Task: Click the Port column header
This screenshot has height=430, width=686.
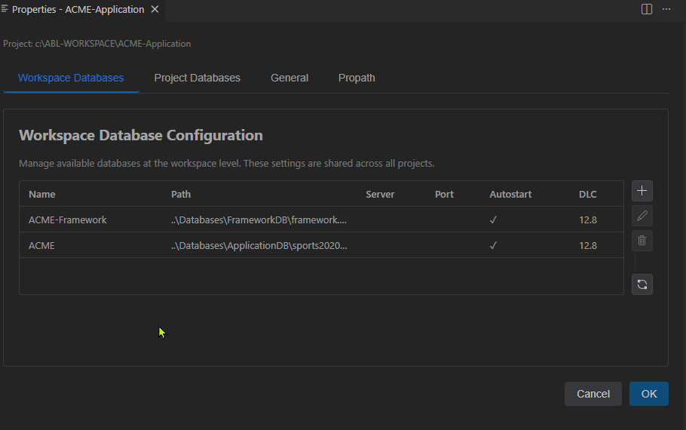Action: coord(444,195)
